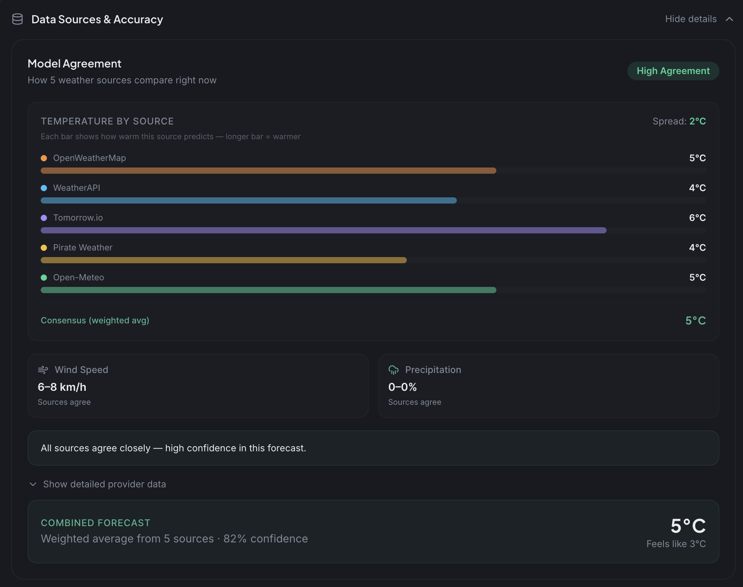This screenshot has height=587, width=743.
Task: Click the Consensus weighted avg row
Action: 373,321
